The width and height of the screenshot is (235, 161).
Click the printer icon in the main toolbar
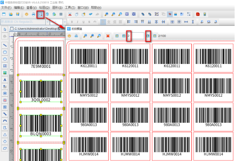pos(34,14)
